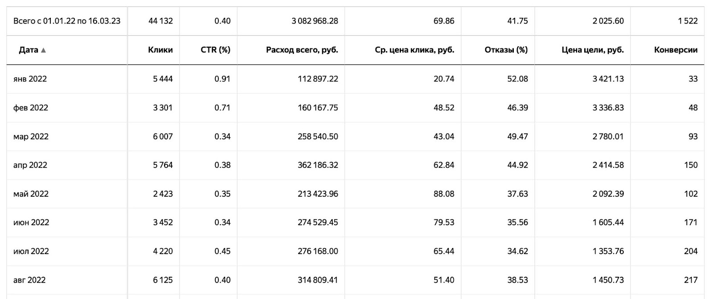The image size is (713, 299).
Task: Sort table by Клики column header
Action: coord(160,50)
